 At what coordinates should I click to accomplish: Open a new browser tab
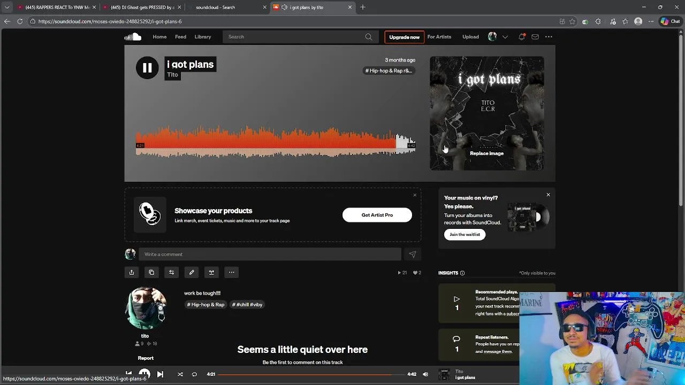tap(363, 7)
